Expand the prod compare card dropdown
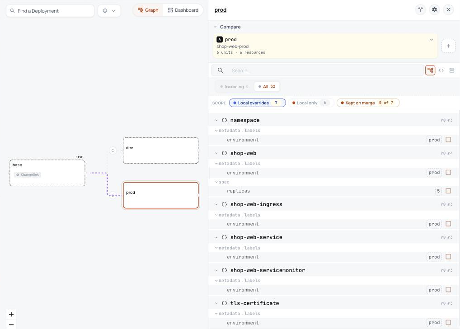This screenshot has height=329, width=460. tap(431, 40)
